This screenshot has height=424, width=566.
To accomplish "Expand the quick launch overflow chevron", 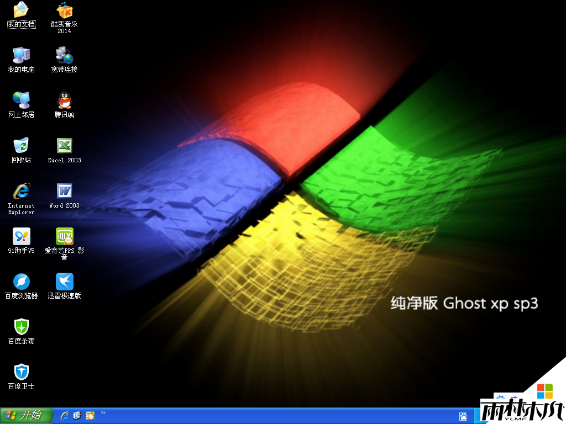I will click(103, 413).
